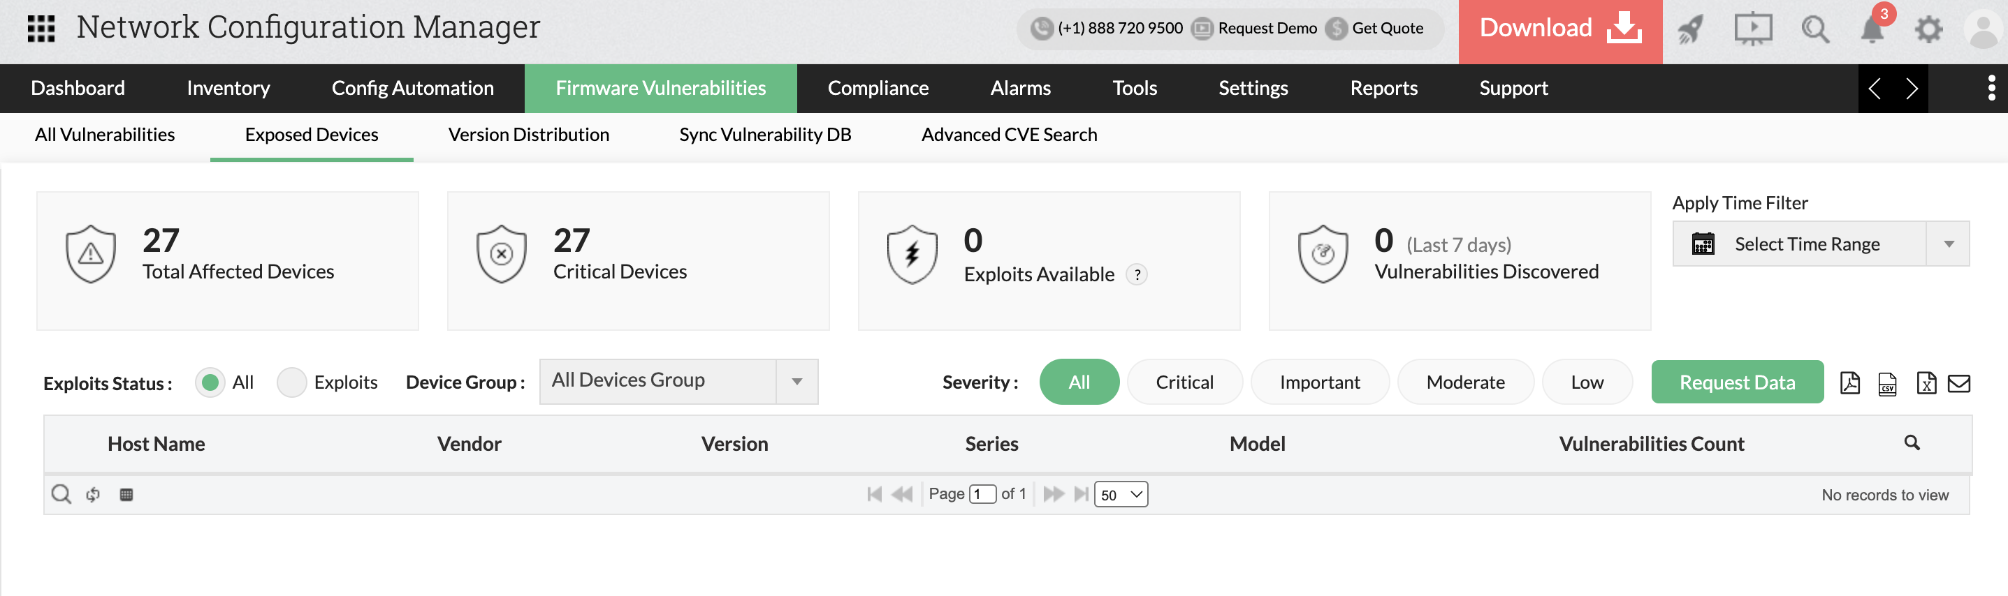Open the notifications bell icon
Viewport: 2008px width, 596px height.
click(1872, 29)
